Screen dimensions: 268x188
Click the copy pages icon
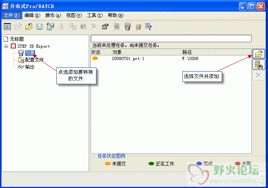pos(73,27)
